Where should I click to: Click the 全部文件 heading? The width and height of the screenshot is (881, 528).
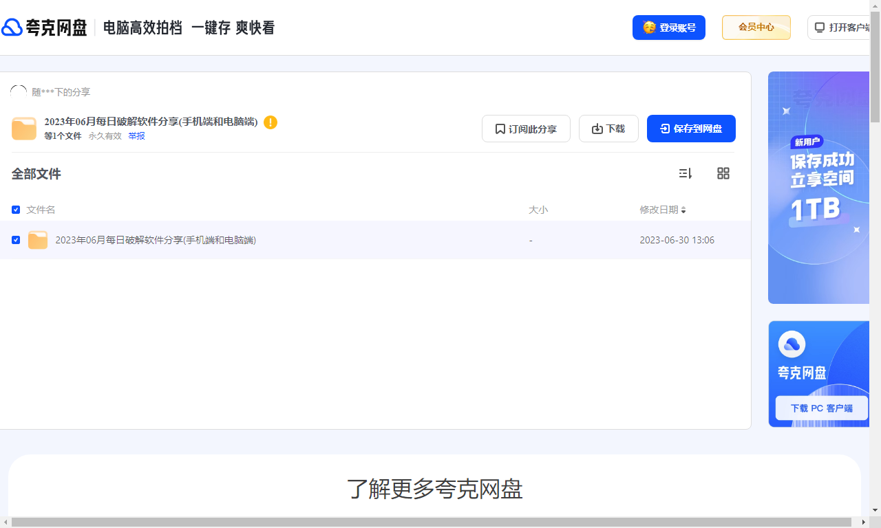[36, 174]
